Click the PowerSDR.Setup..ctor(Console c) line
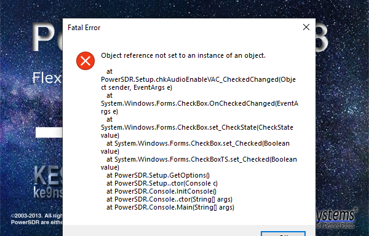Image resolution: width=369 pixels, height=236 pixels. 162,183
